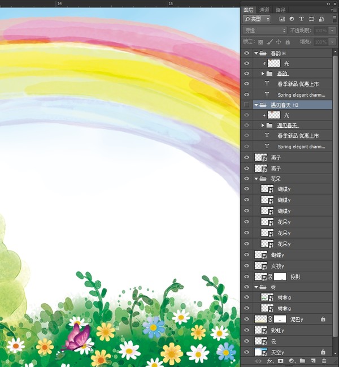The height and width of the screenshot is (367, 339).
Task: Hide the 投影 layer
Action: coord(246,277)
